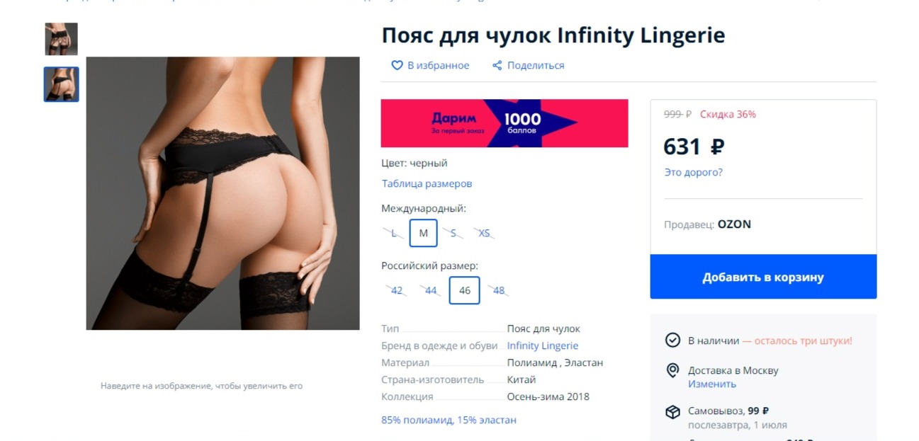Click the share icon near Поделиться

(x=497, y=65)
